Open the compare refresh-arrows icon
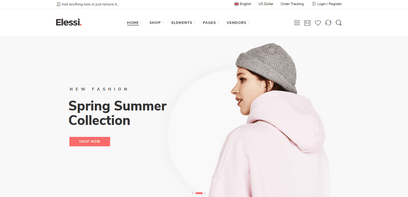The image size is (408, 197). 328,23
